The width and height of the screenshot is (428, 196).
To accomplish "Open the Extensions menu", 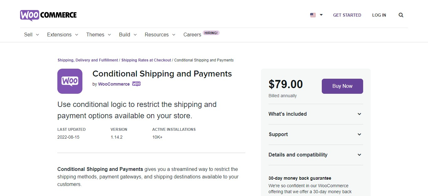I will pyautogui.click(x=63, y=35).
